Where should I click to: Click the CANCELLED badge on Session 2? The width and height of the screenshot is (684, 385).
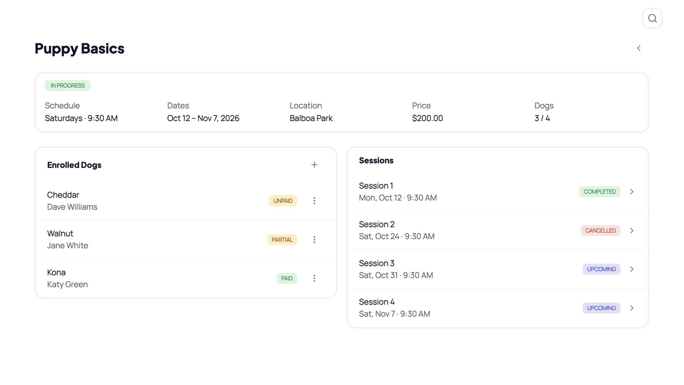click(600, 231)
